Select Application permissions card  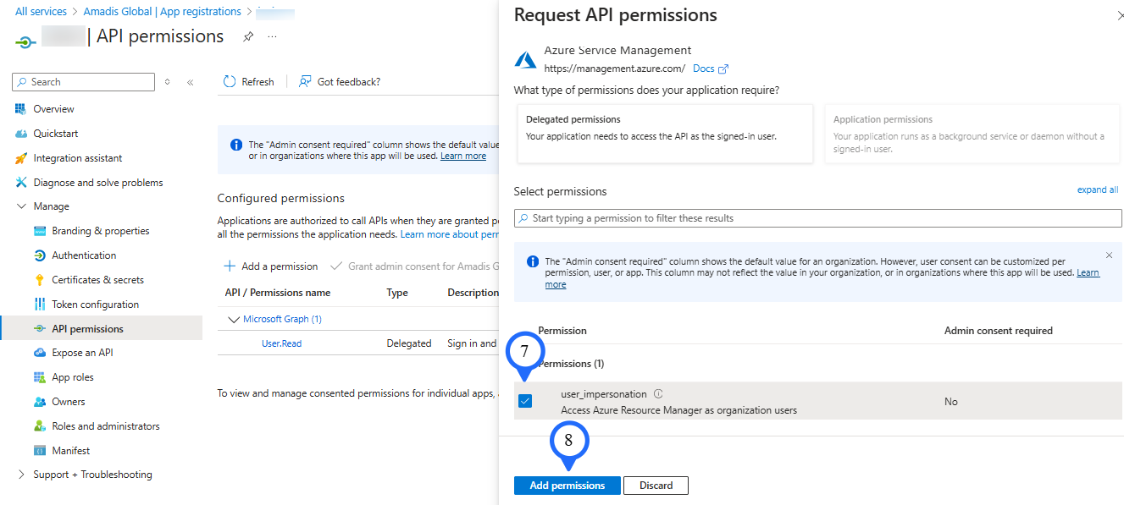[972, 134]
